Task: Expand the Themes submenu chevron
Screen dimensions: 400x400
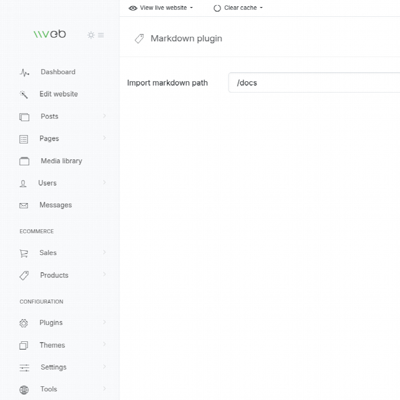Action: coord(104,345)
